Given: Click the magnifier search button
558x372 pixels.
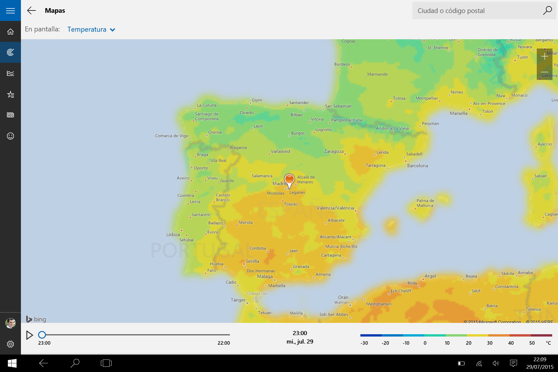Looking at the screenshot, I should point(547,11).
